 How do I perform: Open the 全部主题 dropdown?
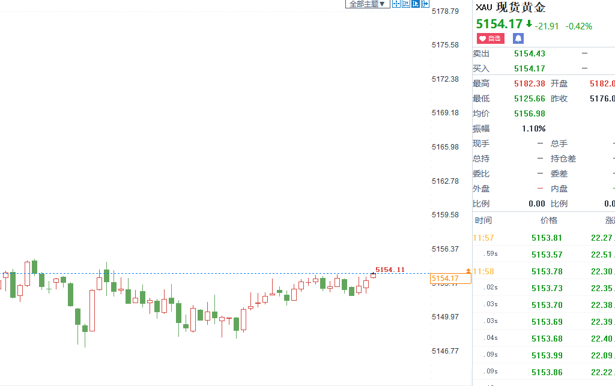point(367,4)
